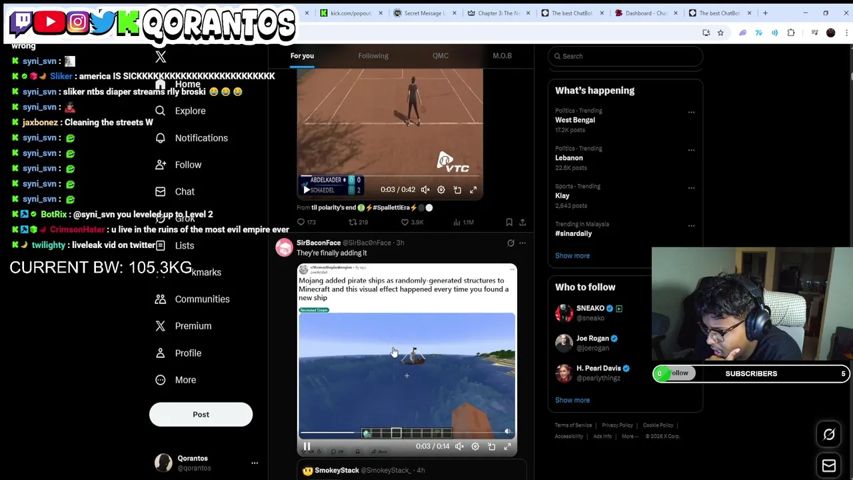This screenshot has width=853, height=480.
Task: Open Communities in the sidebar
Action: pyautogui.click(x=192, y=299)
